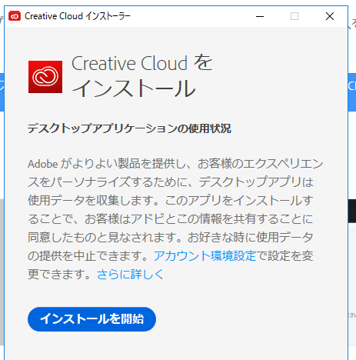Click the Creative Cloud をインストール heading

coord(142,76)
